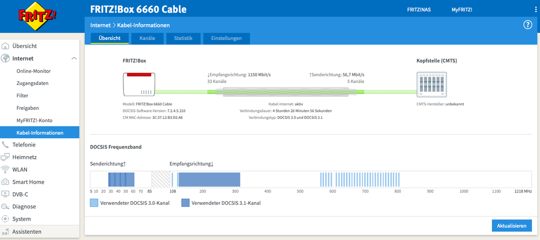Screen dimensions: 540x240
Task: Click the upstream DOCSIS 3.1 block in frequency band
Action: point(121,179)
